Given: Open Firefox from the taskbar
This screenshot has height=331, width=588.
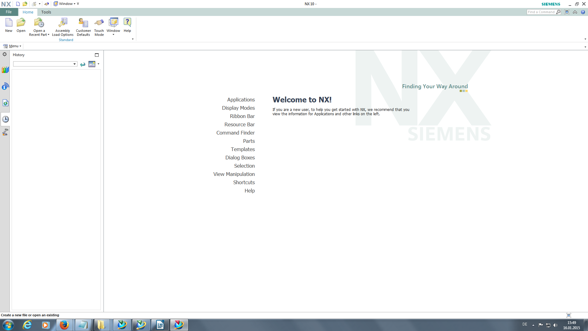Looking at the screenshot, I should tap(64, 325).
